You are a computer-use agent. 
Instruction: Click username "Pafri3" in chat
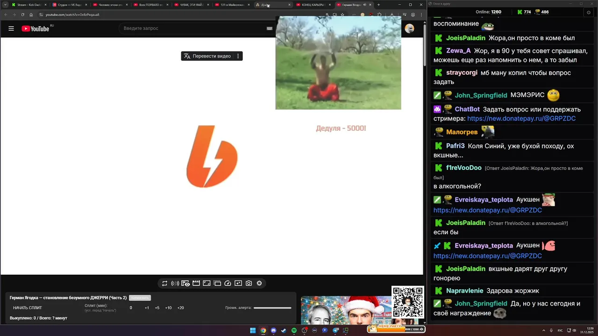click(x=456, y=146)
